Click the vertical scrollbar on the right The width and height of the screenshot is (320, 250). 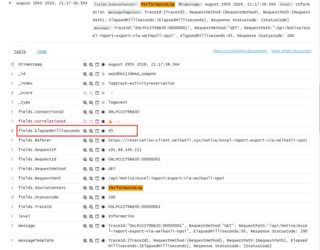pos(319,108)
